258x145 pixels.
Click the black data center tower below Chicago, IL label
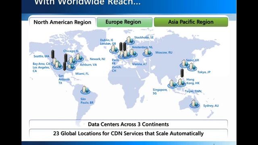pyautogui.click(x=66, y=58)
